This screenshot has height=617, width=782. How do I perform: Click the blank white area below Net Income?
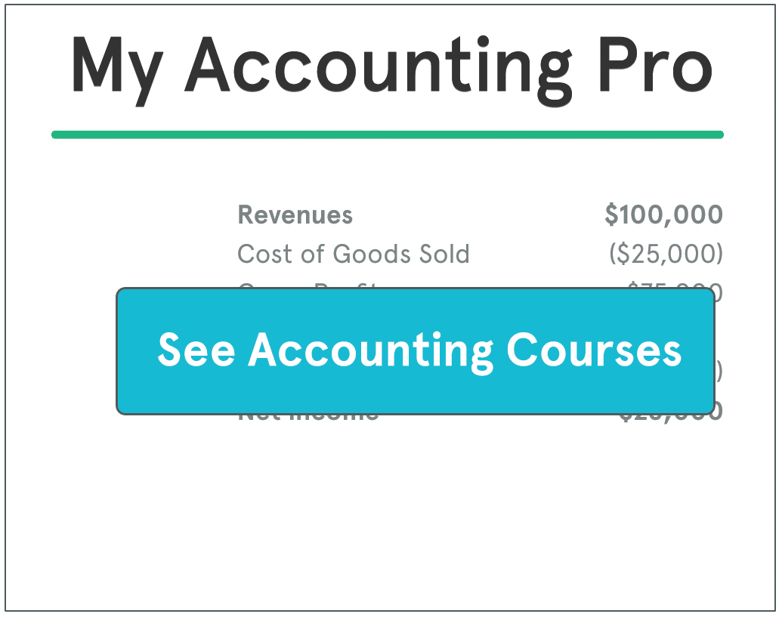391,514
